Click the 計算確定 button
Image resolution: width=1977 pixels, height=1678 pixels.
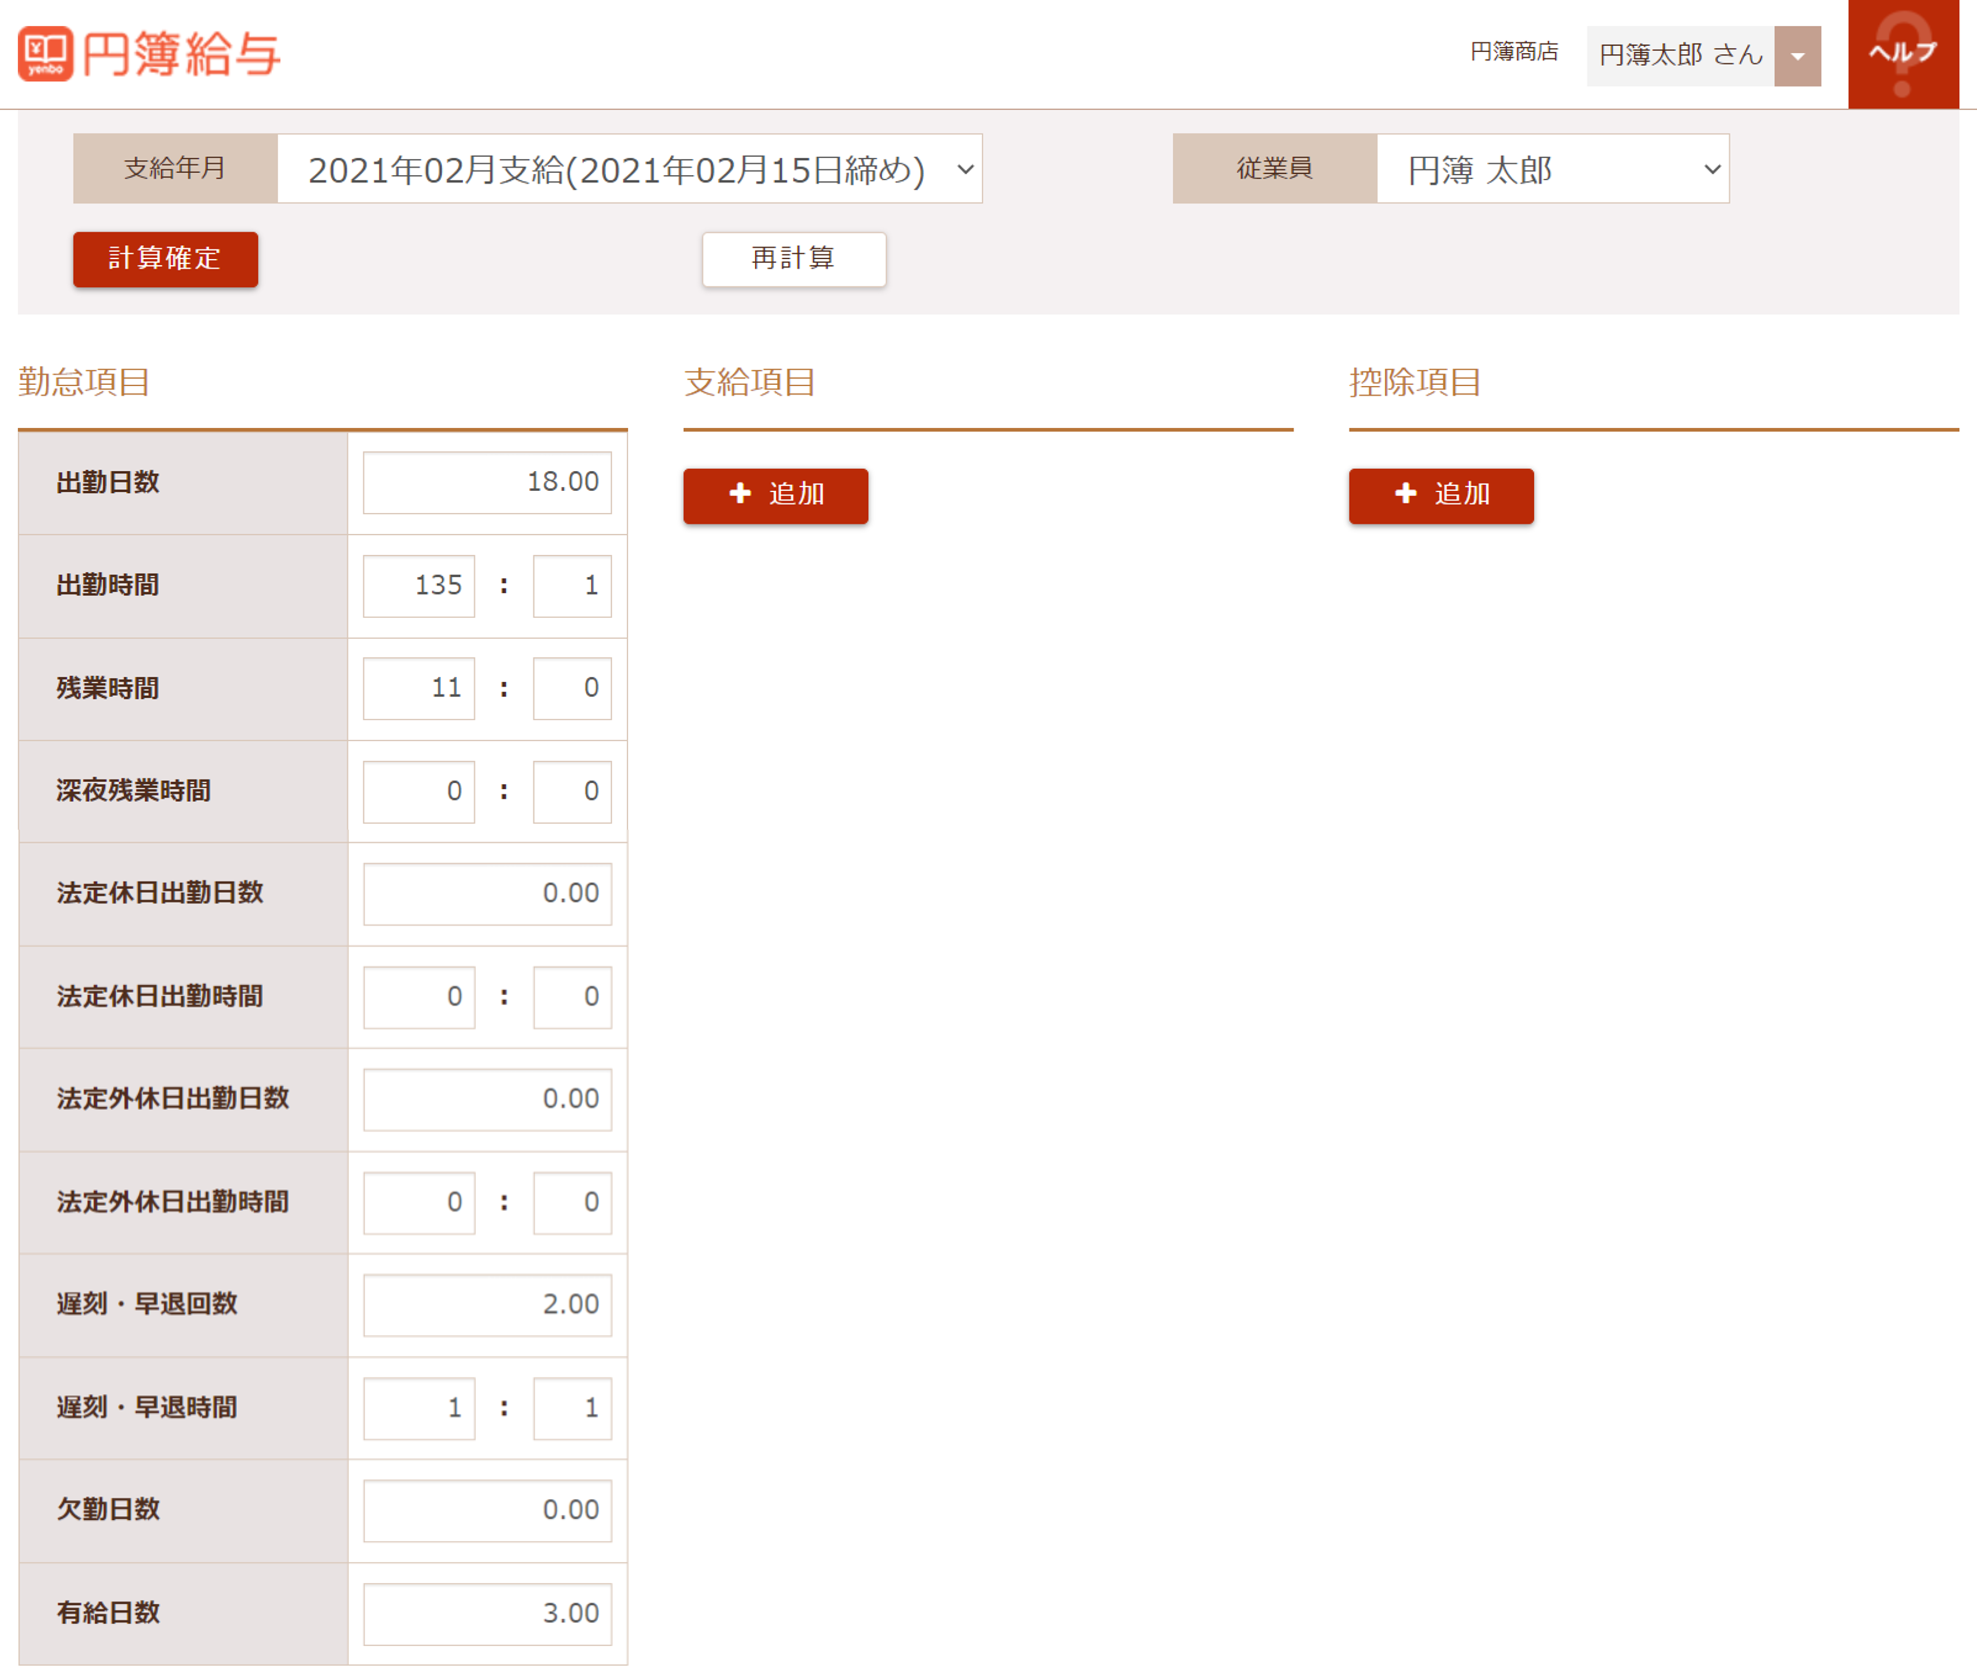166,259
